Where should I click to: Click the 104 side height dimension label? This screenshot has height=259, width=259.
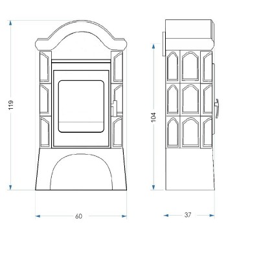point(153,117)
